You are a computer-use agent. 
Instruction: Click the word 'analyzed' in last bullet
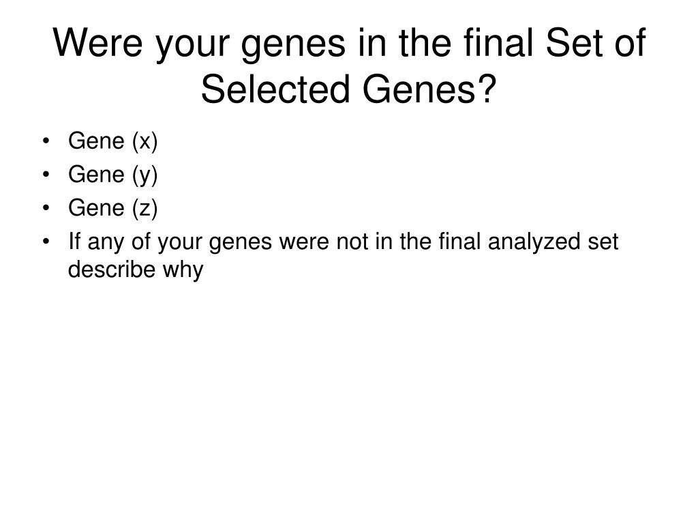[534, 242]
